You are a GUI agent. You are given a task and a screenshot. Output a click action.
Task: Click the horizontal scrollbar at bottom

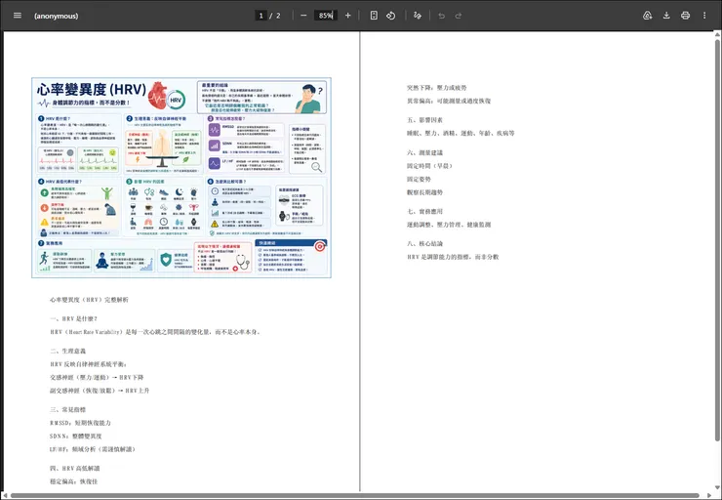pos(355,496)
